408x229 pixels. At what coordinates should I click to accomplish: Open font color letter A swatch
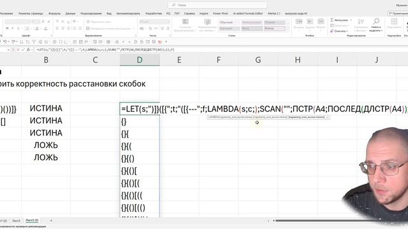pyautogui.click(x=45, y=28)
